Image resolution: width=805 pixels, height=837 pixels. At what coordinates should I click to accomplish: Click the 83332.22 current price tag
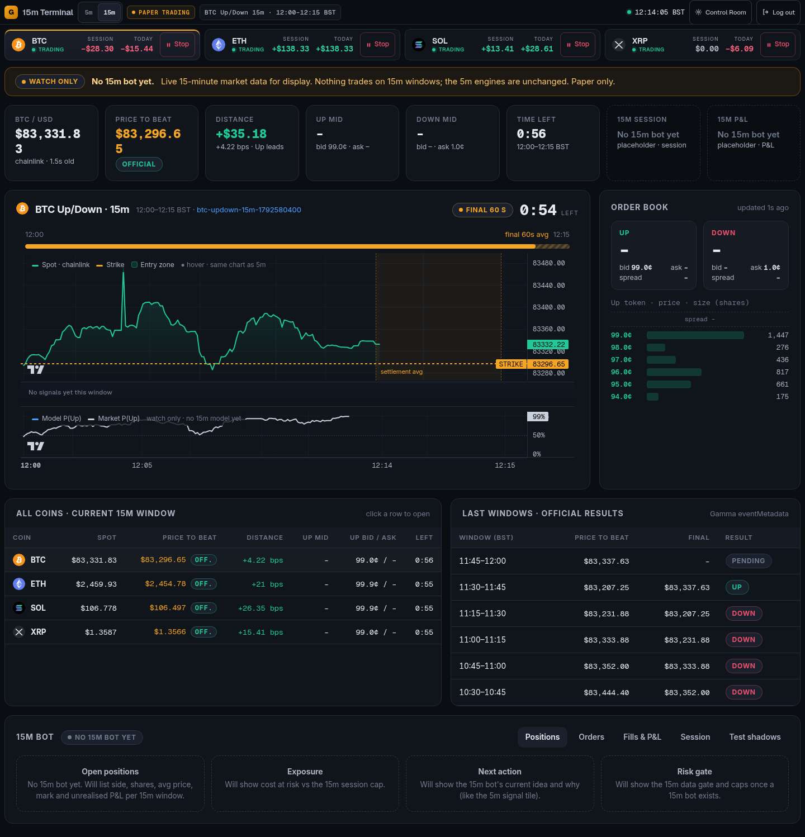pyautogui.click(x=548, y=345)
